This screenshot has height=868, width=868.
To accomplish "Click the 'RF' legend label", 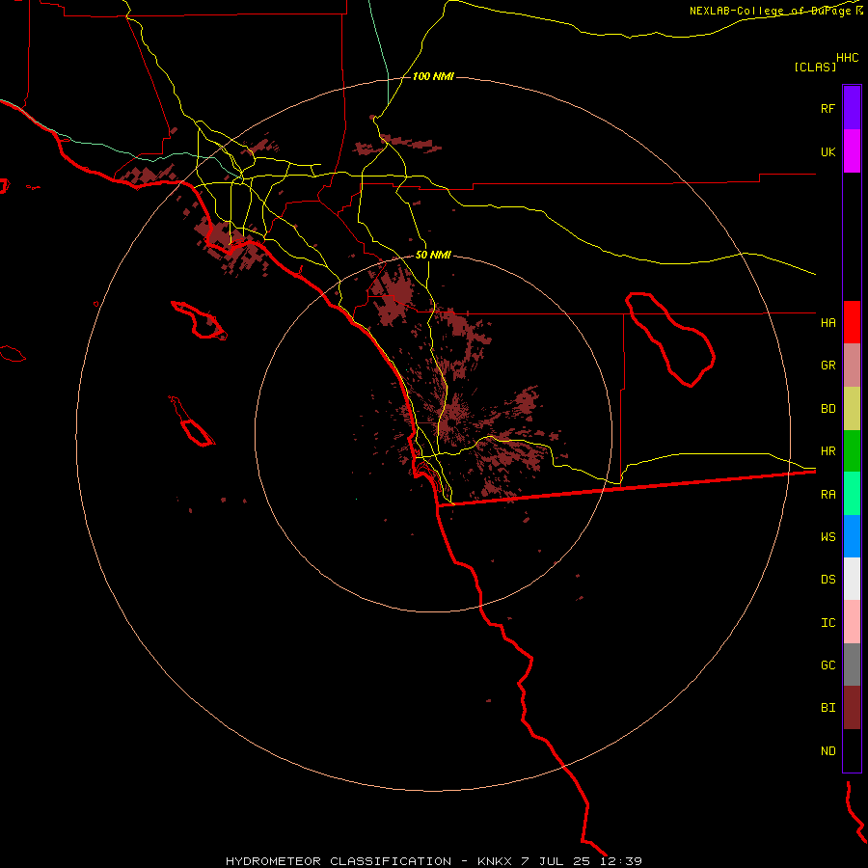I will tap(827, 108).
